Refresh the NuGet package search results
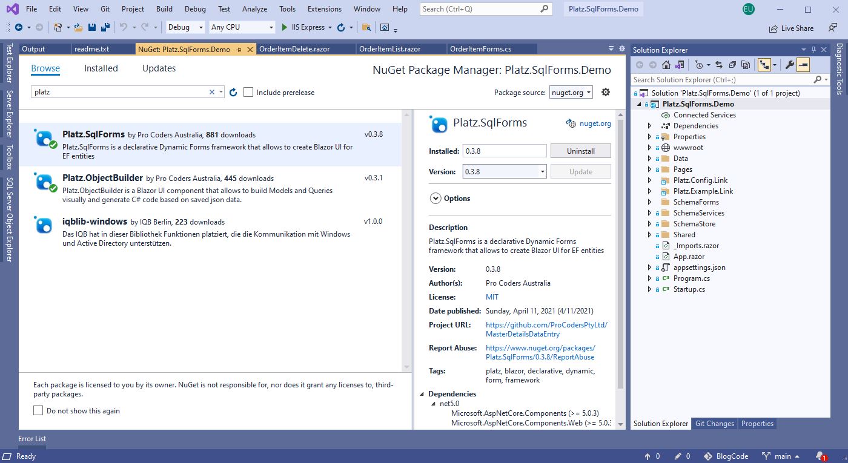The height and width of the screenshot is (463, 848). 233,93
